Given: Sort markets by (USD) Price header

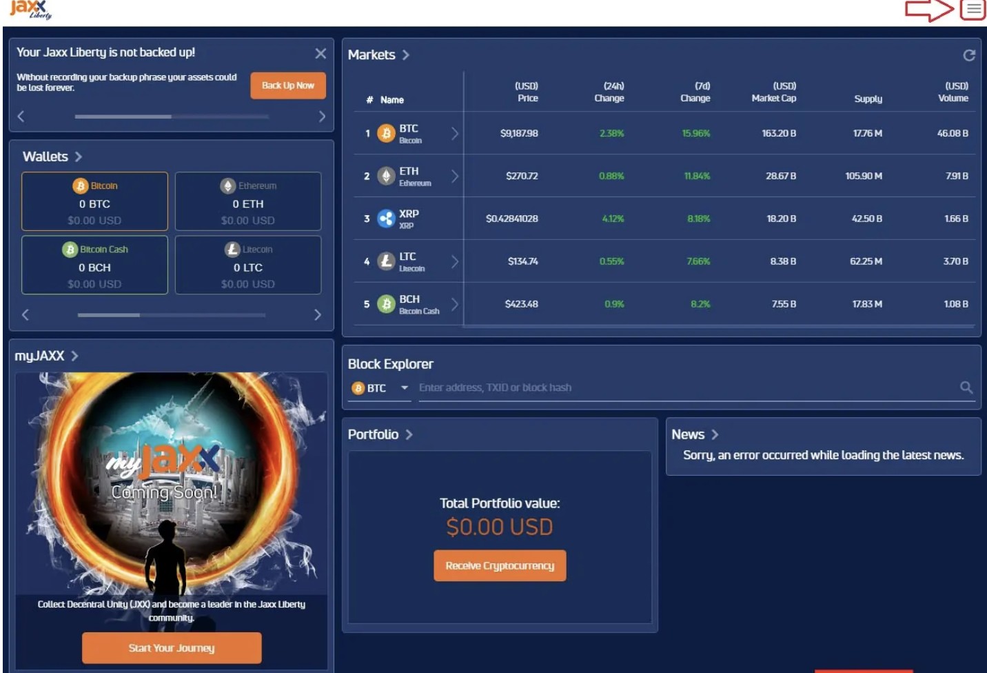Looking at the screenshot, I should point(527,92).
